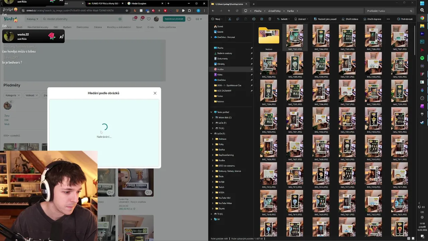Close the image search dialog
The image size is (428, 241).
pos(155,93)
